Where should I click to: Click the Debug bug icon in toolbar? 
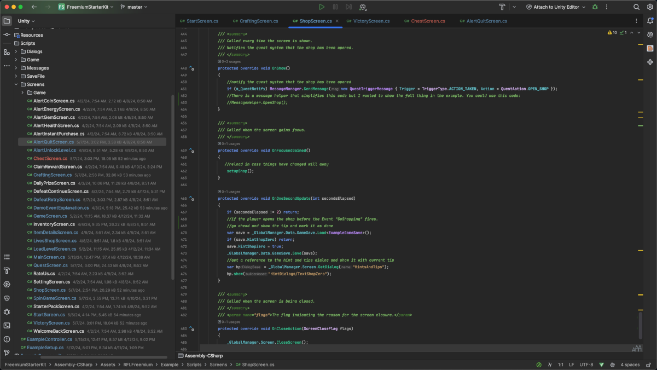[595, 7]
